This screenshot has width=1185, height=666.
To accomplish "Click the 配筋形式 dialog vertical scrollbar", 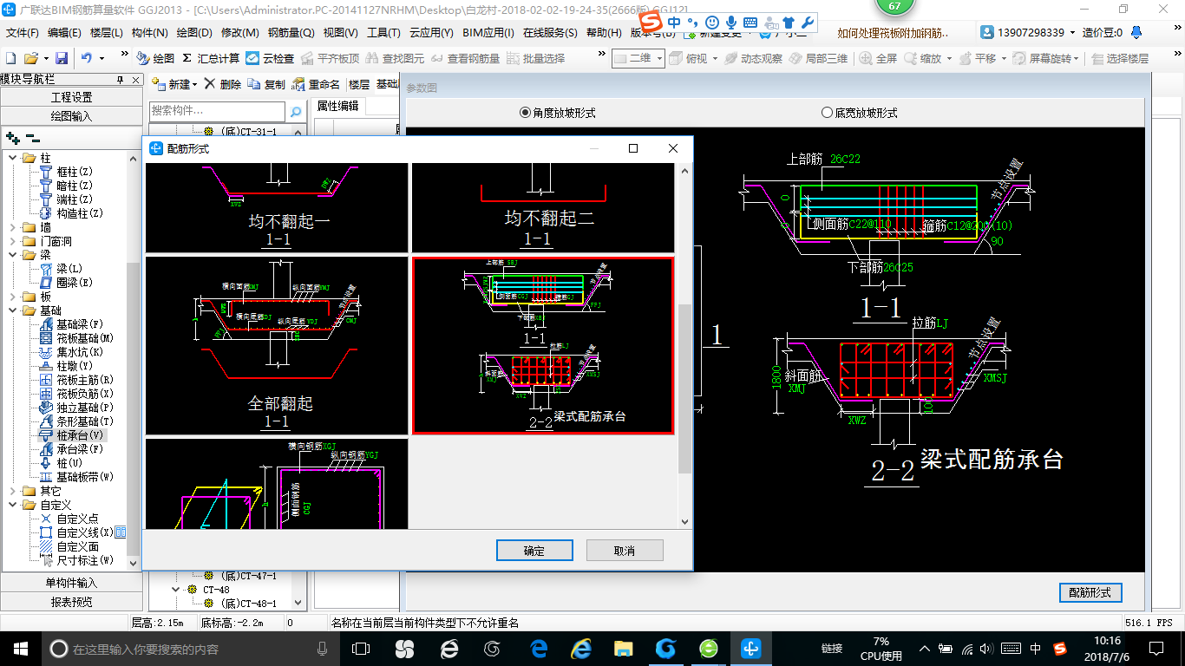I will click(684, 388).
